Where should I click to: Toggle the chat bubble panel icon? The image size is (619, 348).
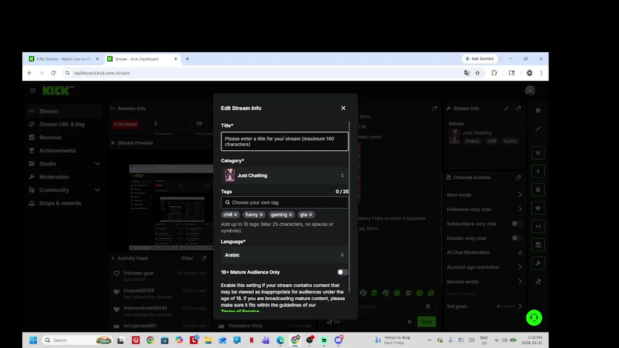coord(538,208)
